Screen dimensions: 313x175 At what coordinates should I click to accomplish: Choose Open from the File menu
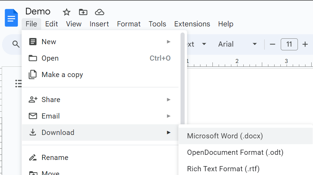click(50, 58)
